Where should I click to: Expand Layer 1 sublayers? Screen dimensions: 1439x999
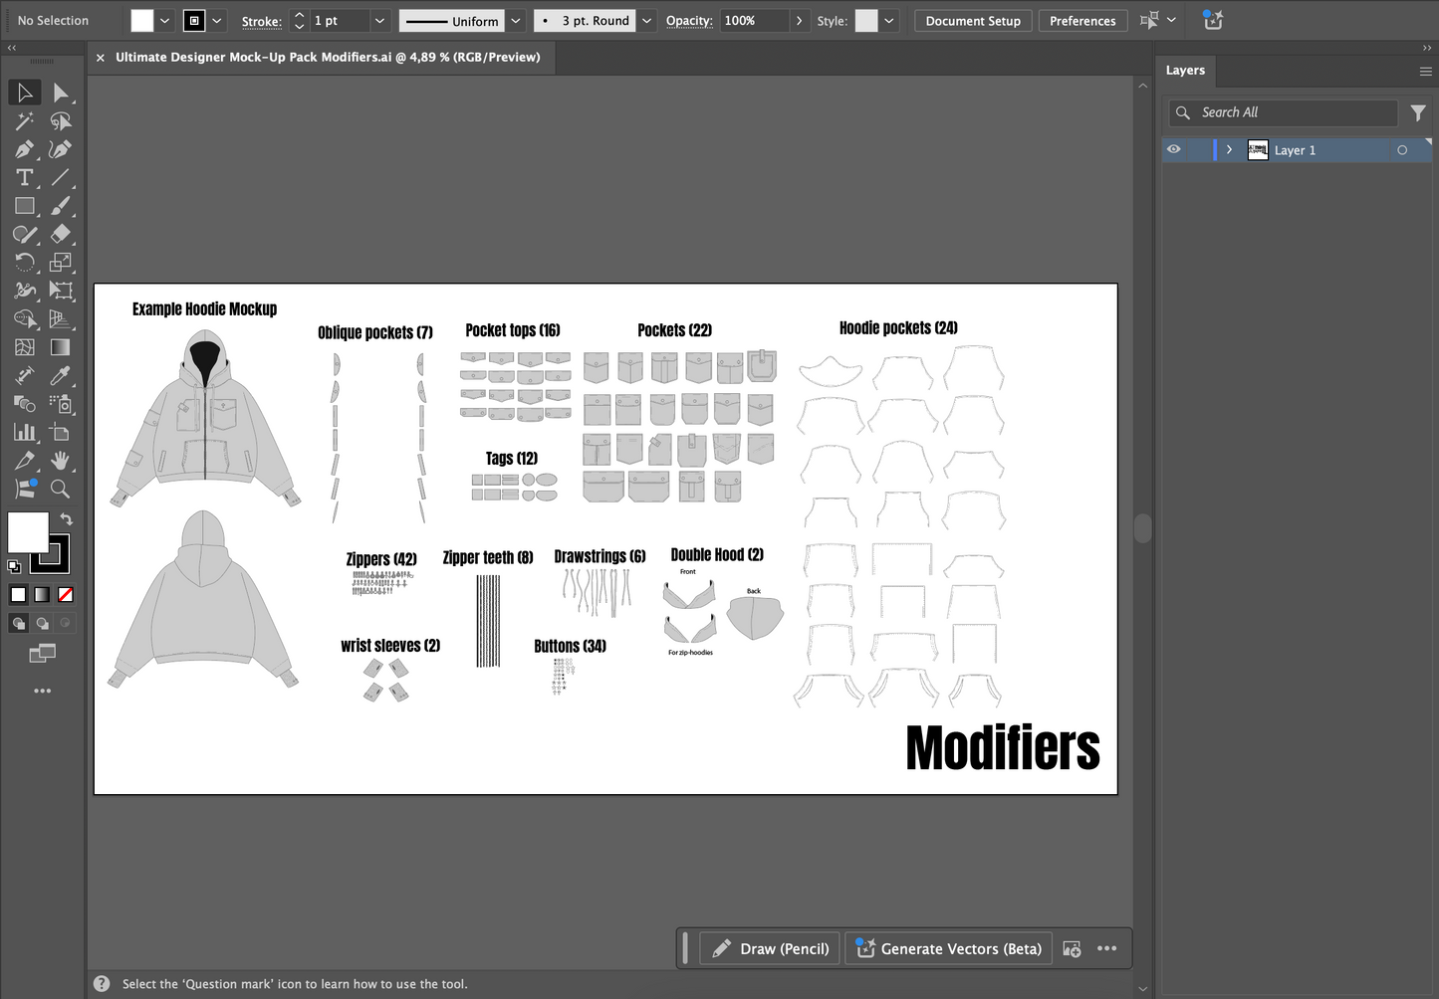(1230, 150)
